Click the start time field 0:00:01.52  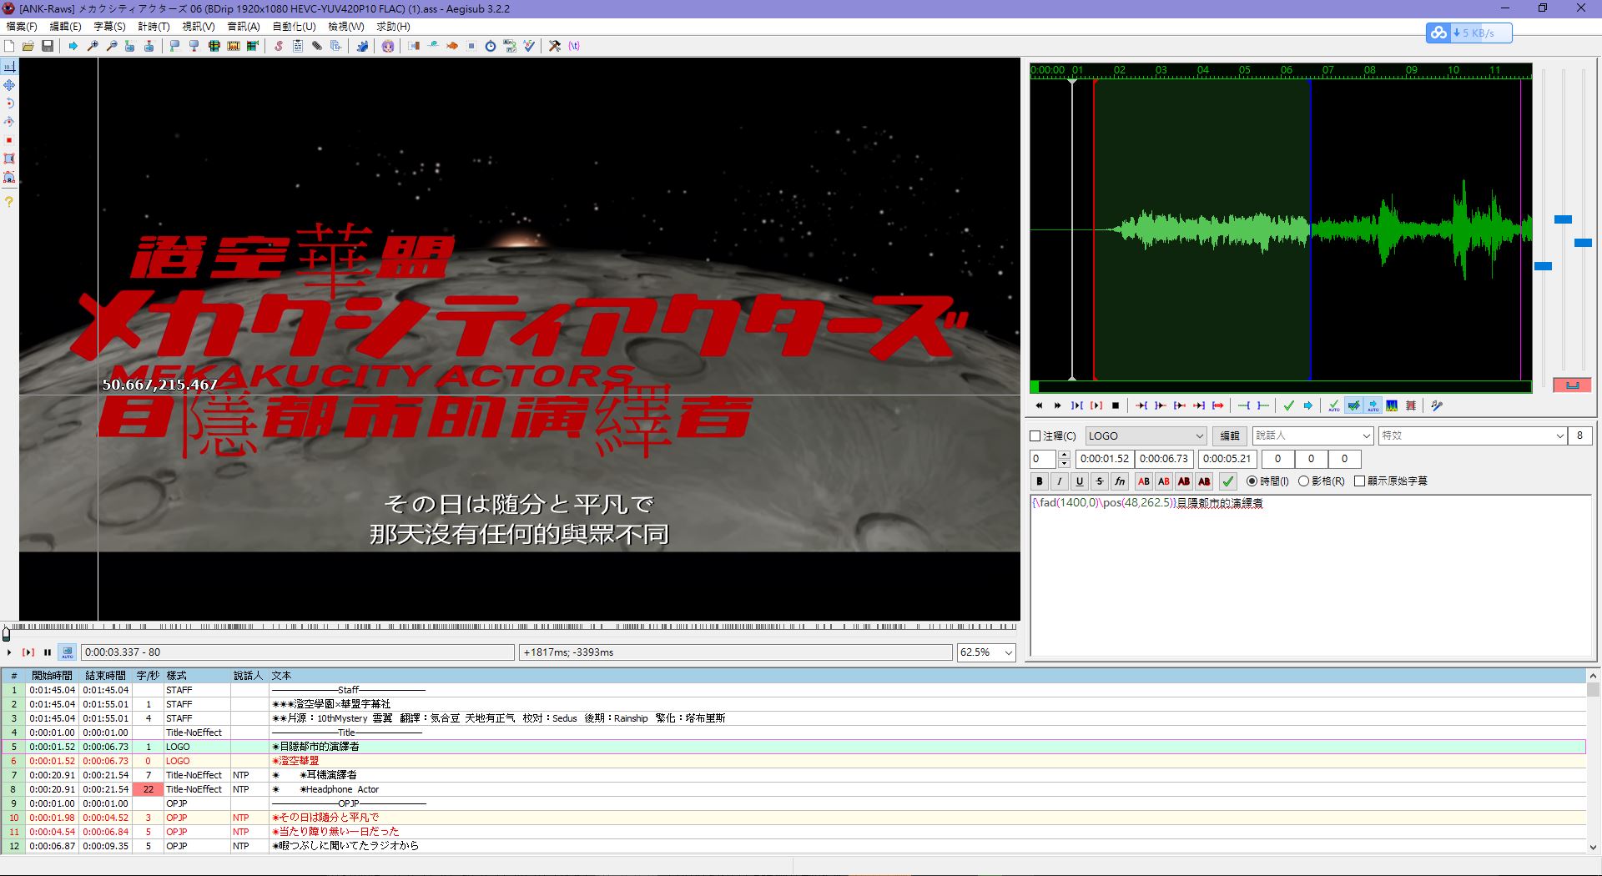point(1104,459)
